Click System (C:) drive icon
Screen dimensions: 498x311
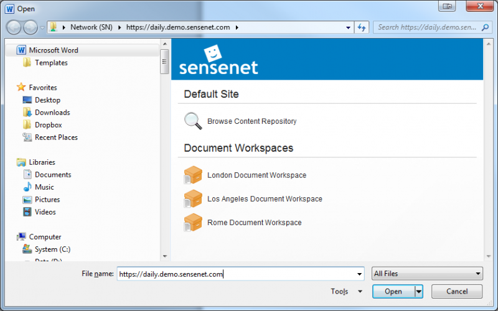coord(27,249)
